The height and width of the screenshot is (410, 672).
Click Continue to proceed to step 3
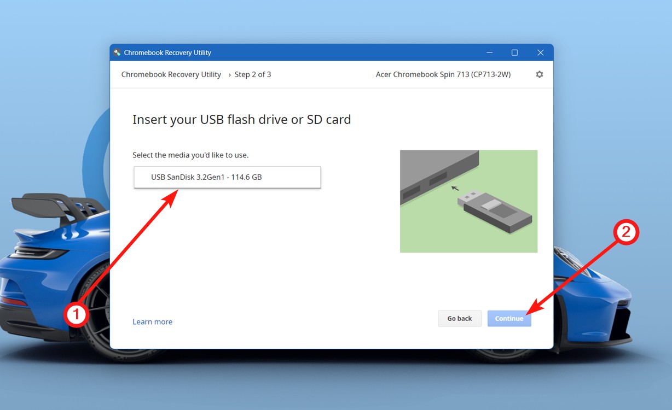point(509,318)
